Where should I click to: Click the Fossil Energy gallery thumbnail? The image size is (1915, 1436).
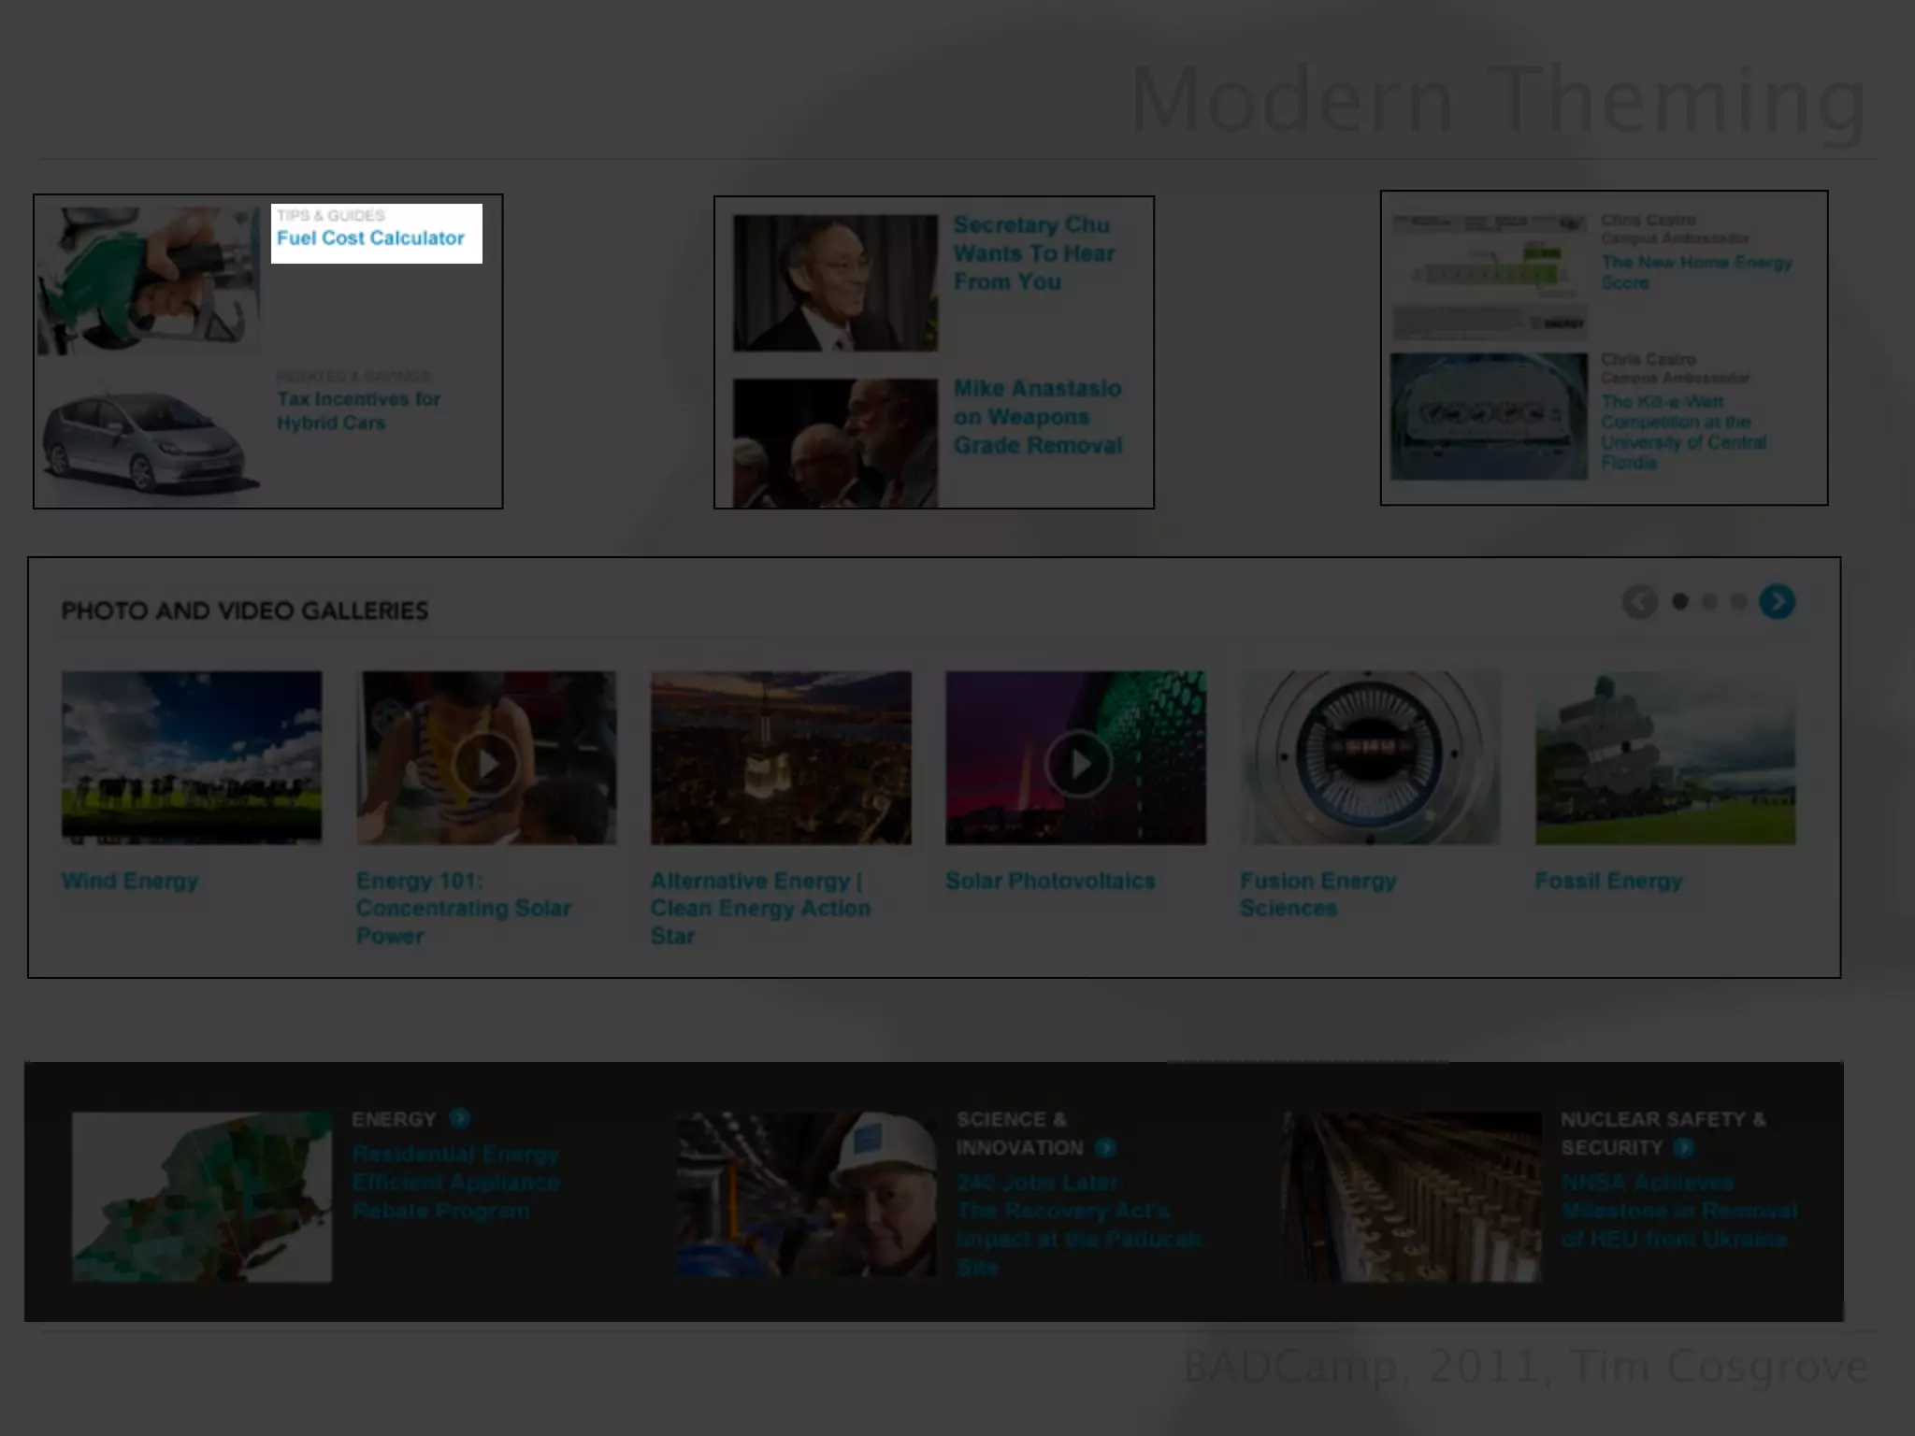(1665, 757)
